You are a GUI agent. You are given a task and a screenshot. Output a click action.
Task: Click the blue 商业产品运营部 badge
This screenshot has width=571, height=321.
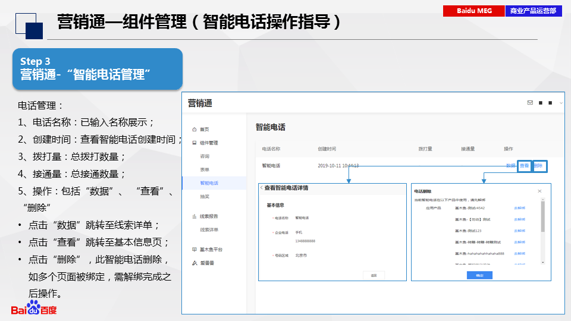tap(534, 11)
